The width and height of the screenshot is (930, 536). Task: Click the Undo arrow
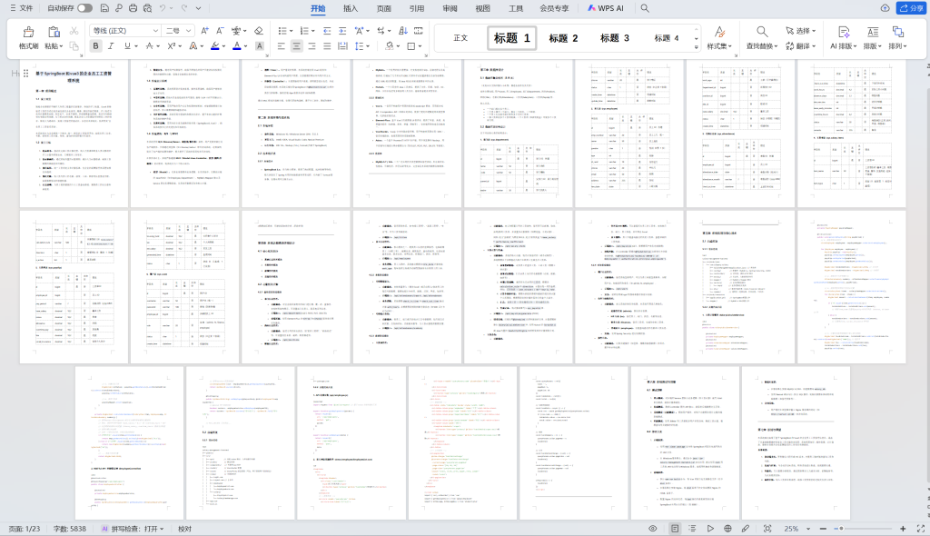click(163, 8)
